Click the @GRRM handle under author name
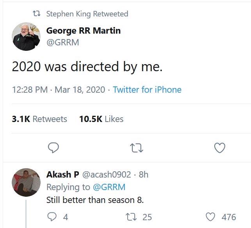The height and width of the screenshot is (228, 251). [62, 42]
